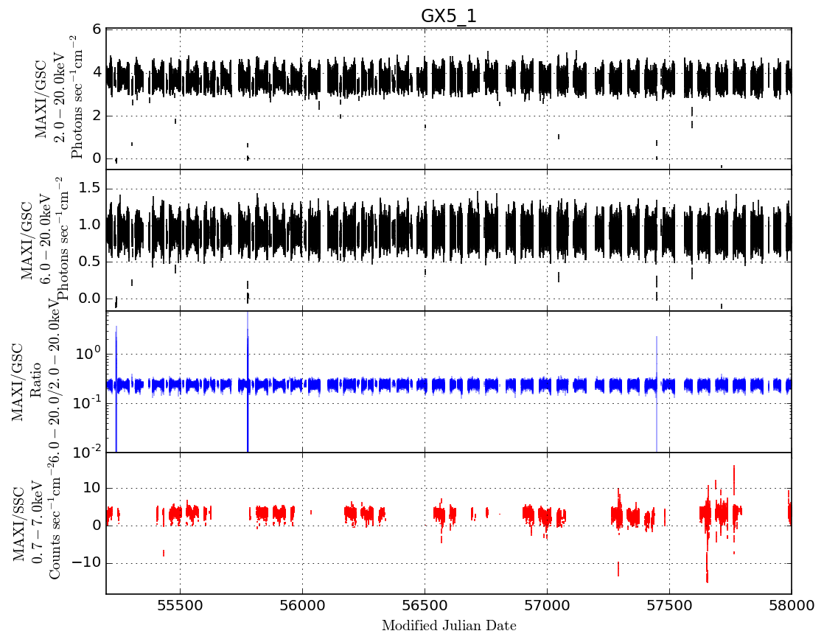
Task: Click x-axis tick label 58000
Action: point(792,606)
